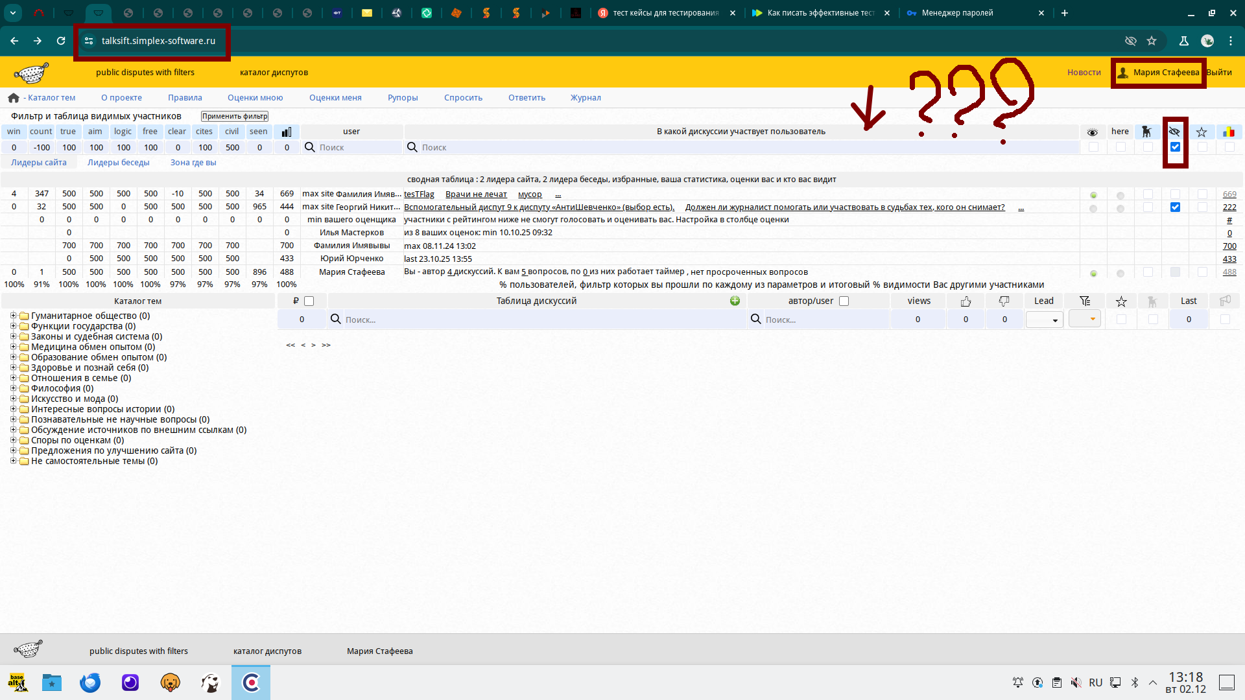Click the user Поиск search field
The width and height of the screenshot is (1245, 700).
pyautogui.click(x=359, y=148)
